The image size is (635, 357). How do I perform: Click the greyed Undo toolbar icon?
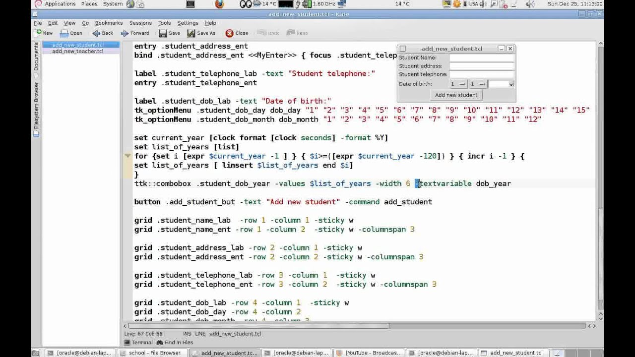[x=261, y=33]
